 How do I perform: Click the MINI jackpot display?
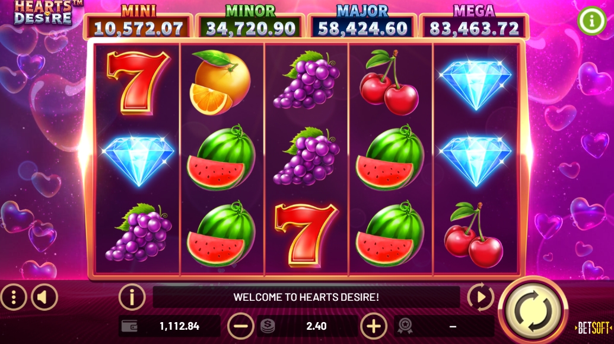click(138, 24)
